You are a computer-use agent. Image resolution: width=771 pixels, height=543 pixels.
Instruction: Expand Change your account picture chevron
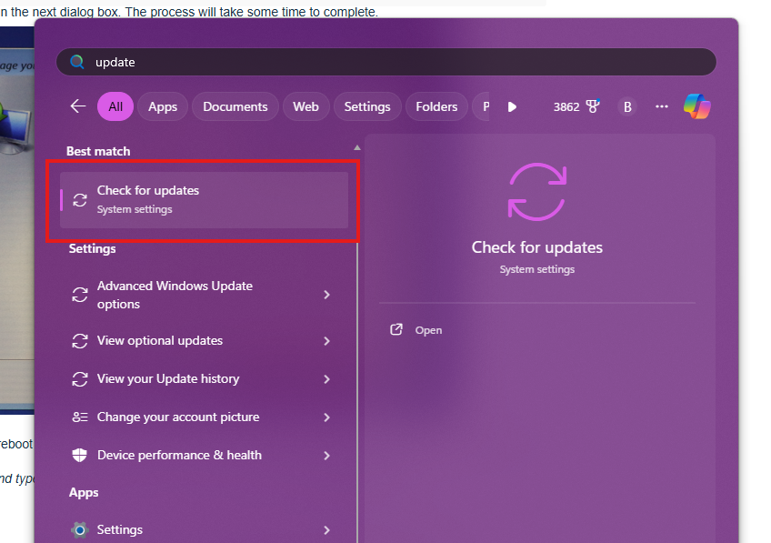tap(326, 417)
